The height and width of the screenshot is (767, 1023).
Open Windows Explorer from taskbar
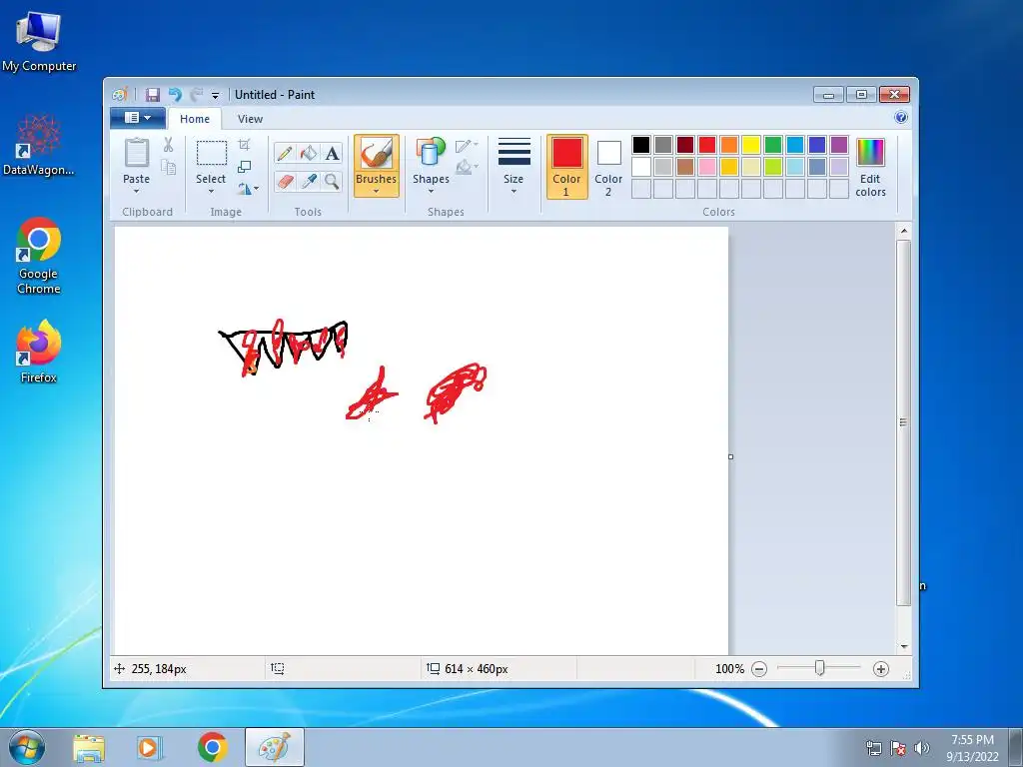[x=89, y=747]
